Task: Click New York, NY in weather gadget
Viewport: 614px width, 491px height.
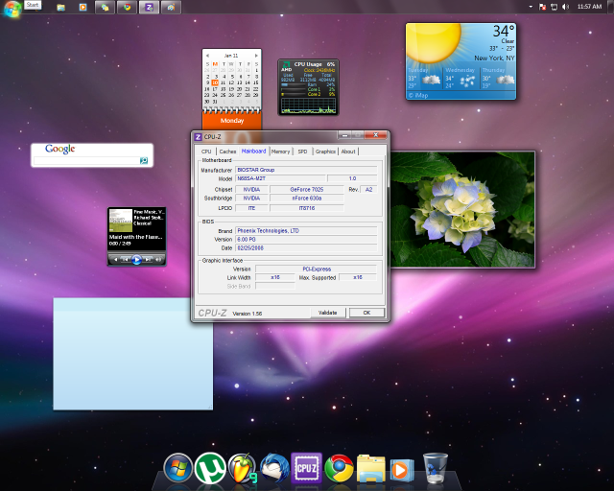Action: (x=494, y=58)
